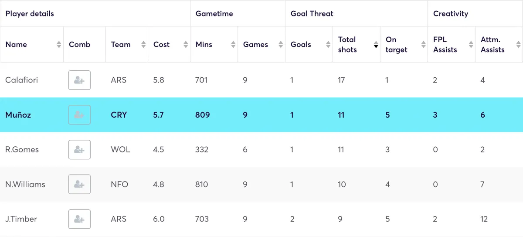
Task: Sort by Games column
Action: tap(281, 45)
